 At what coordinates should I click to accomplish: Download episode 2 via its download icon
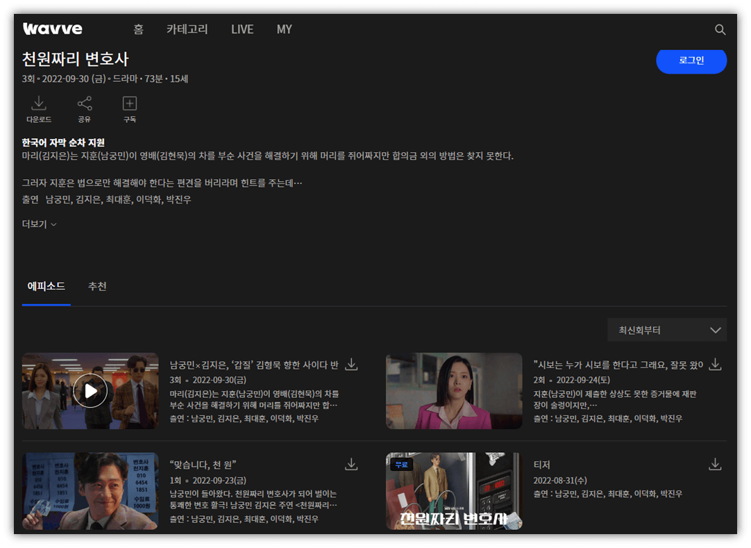[715, 364]
